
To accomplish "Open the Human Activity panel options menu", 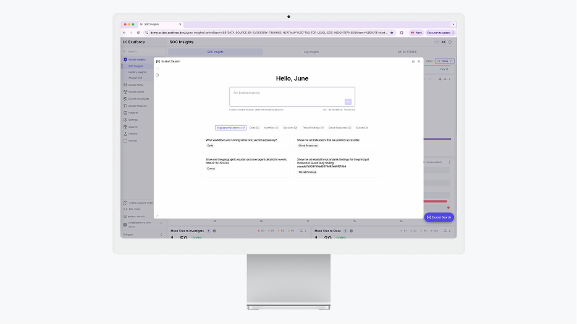I will pos(449,162).
